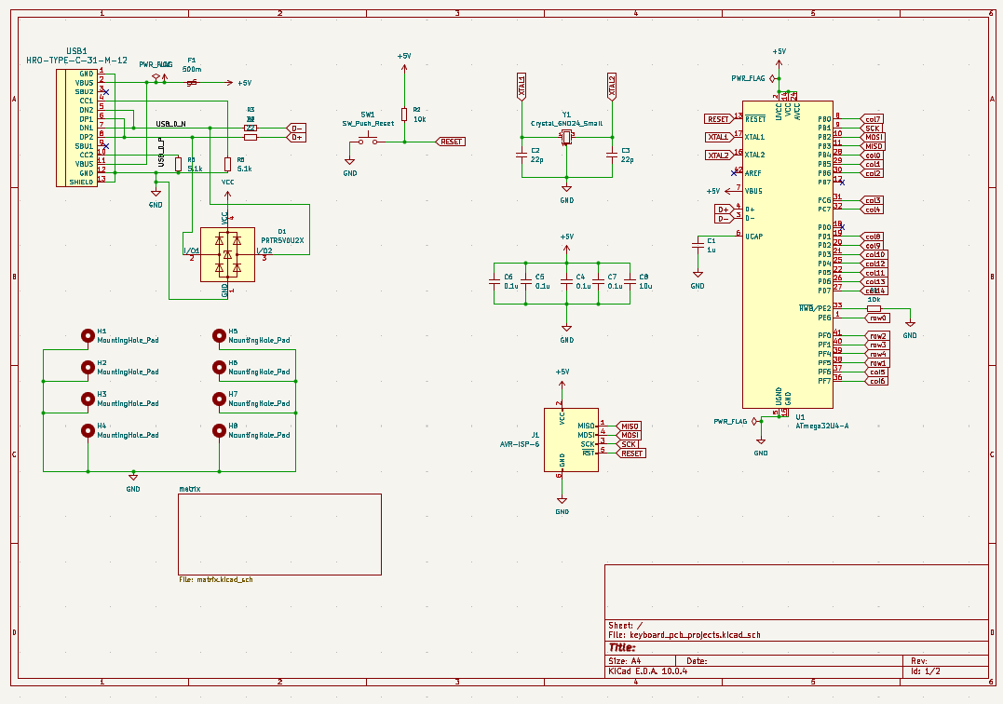1003x704 pixels.
Task: Click the XTAL1 label above the crystal
Action: [522, 87]
